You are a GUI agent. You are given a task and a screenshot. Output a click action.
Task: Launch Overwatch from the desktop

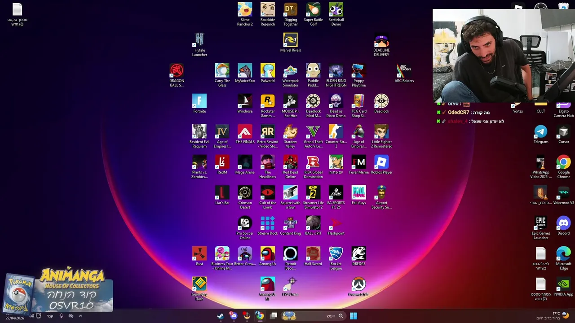(358, 287)
